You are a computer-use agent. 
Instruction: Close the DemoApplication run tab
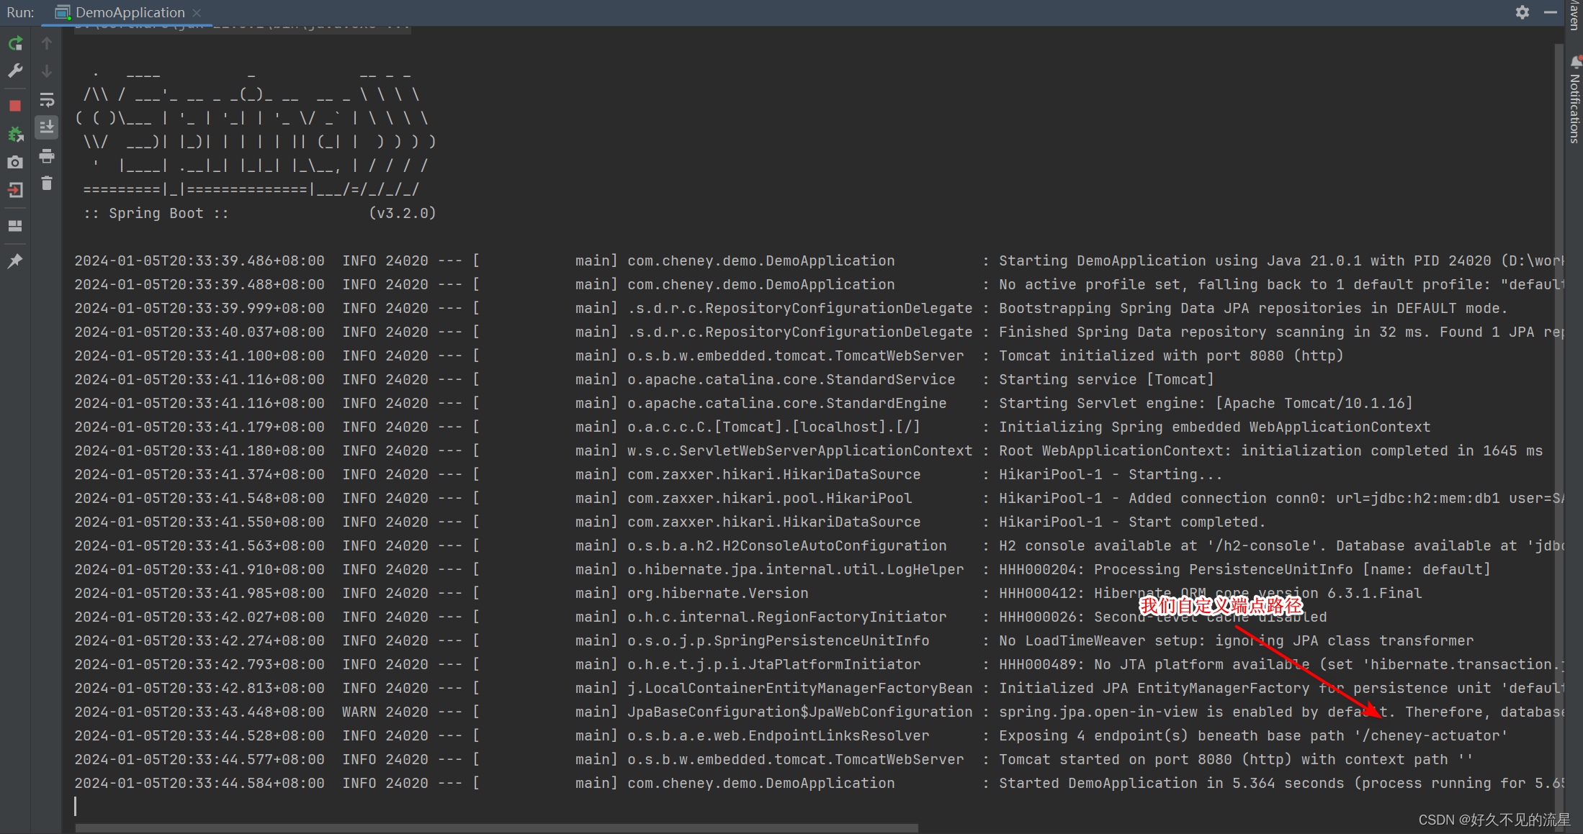click(197, 13)
